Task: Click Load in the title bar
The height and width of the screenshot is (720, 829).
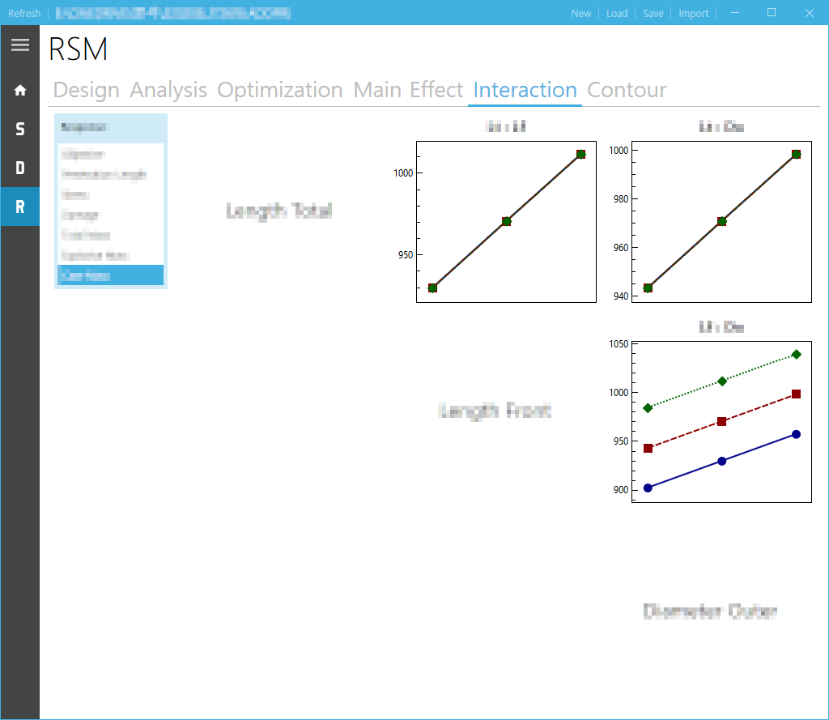Action: click(x=616, y=13)
